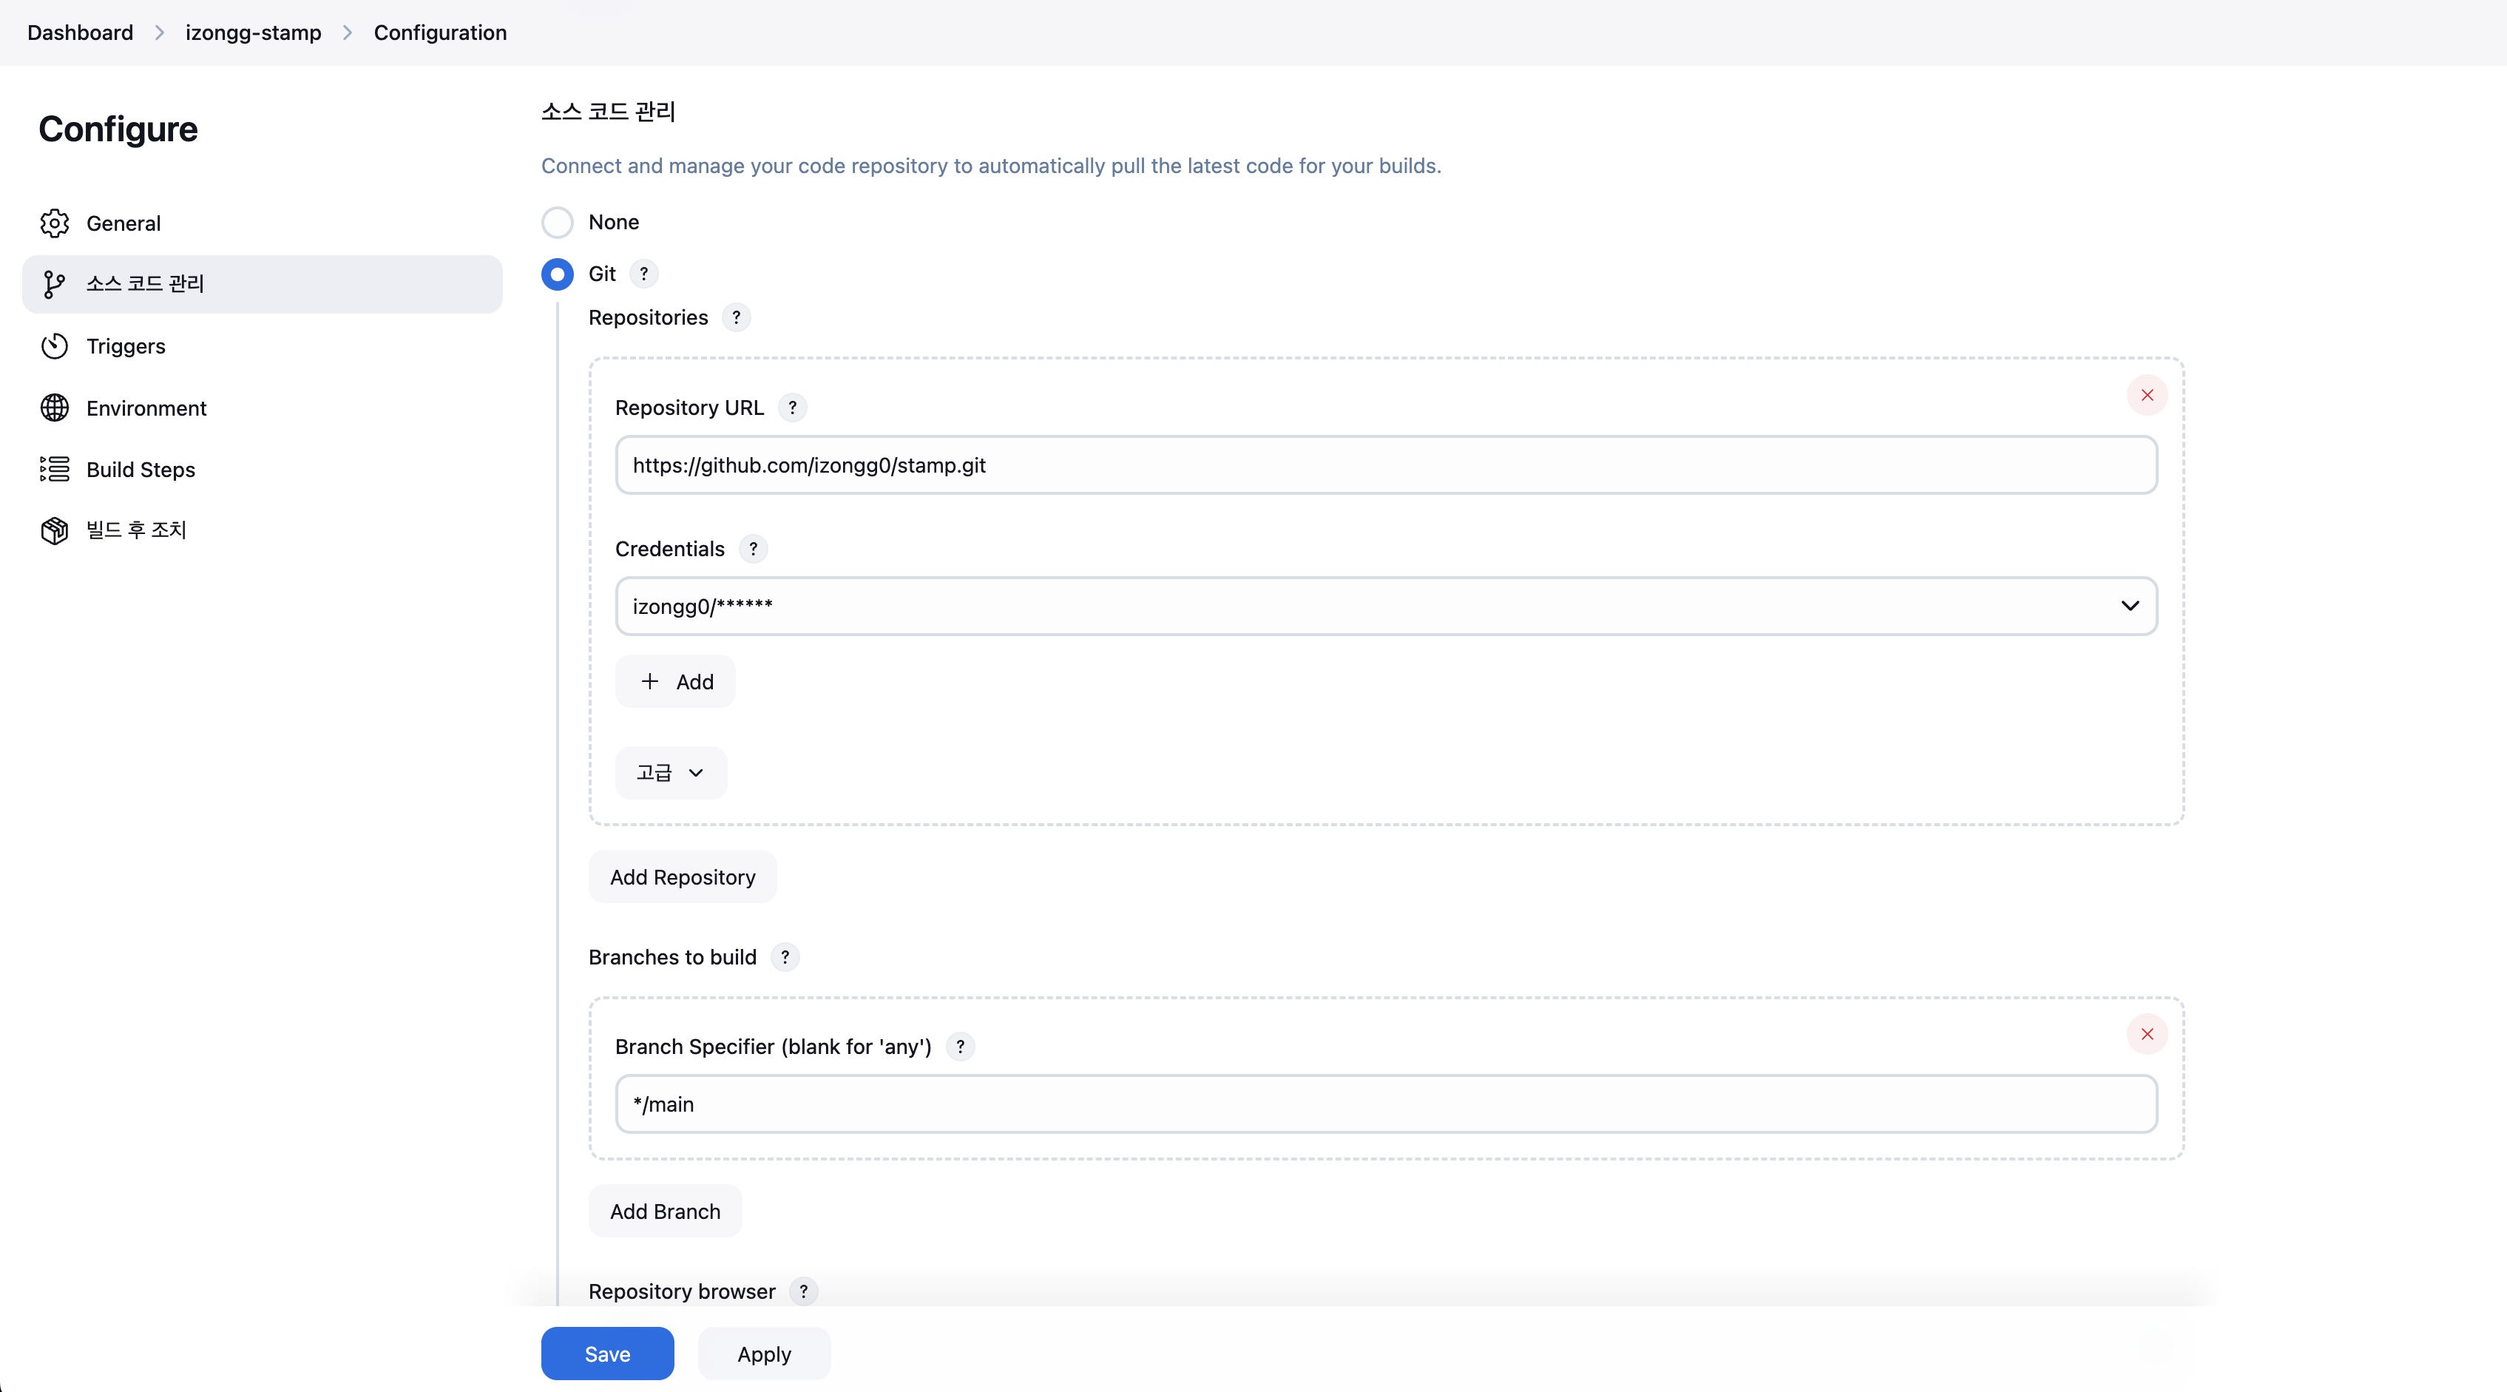
Task: Delete the branch specifier with red X
Action: (2146, 1034)
